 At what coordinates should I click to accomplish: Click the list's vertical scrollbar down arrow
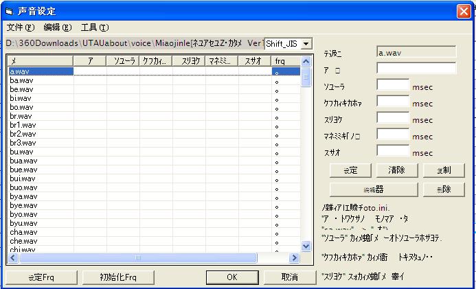(306, 246)
